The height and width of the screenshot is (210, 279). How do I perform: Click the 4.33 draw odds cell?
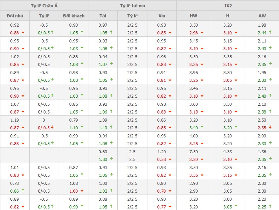228,152
